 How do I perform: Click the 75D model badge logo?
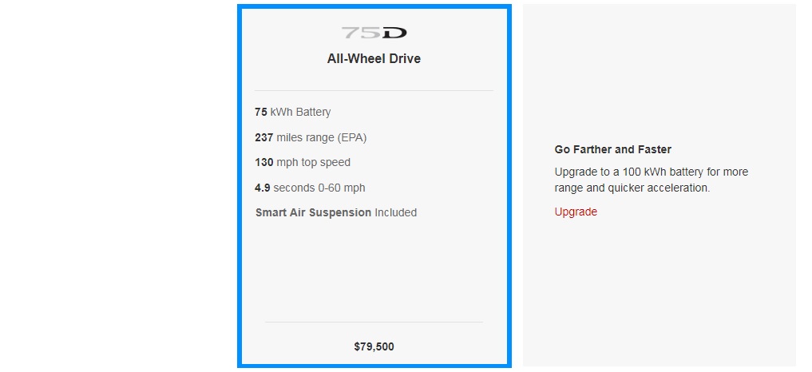374,33
